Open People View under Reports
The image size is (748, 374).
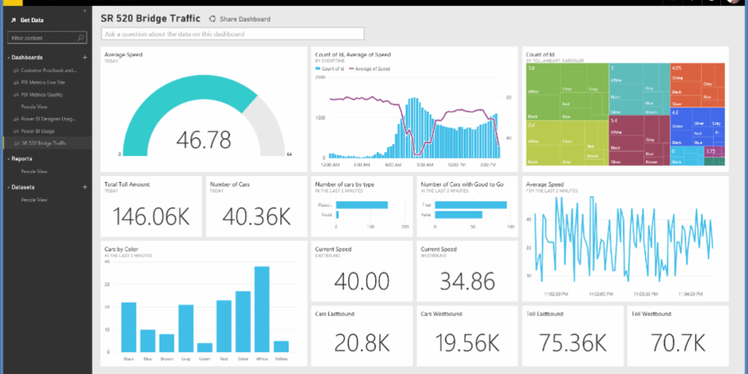point(34,172)
